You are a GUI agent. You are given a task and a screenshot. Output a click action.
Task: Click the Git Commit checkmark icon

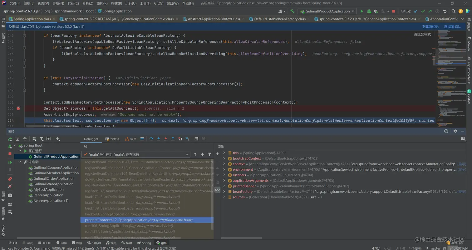click(423, 11)
